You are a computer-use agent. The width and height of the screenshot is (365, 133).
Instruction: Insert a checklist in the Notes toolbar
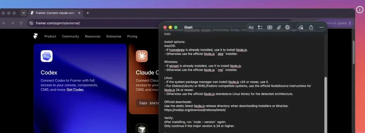click(260, 27)
